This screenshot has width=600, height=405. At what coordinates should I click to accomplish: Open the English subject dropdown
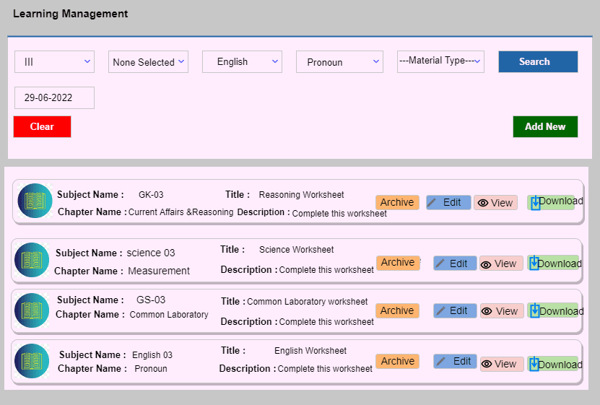[x=242, y=61]
